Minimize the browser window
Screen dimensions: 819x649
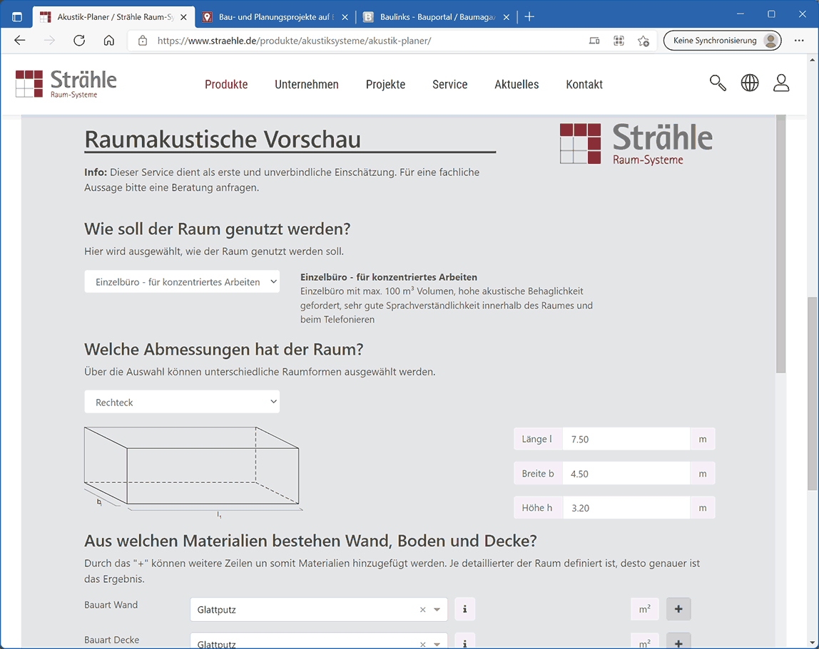[x=740, y=14]
